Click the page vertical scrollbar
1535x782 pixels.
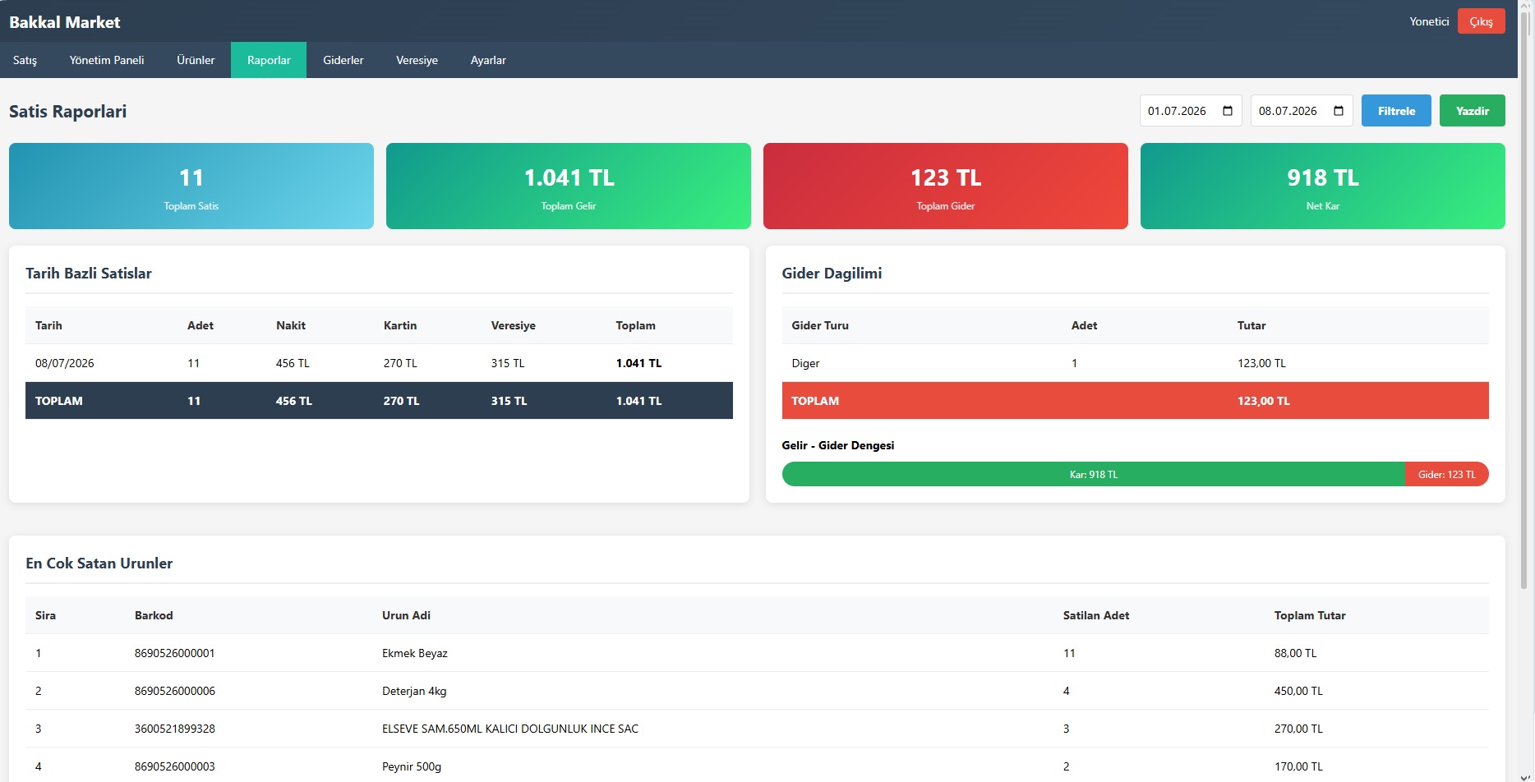pyautogui.click(x=1525, y=304)
